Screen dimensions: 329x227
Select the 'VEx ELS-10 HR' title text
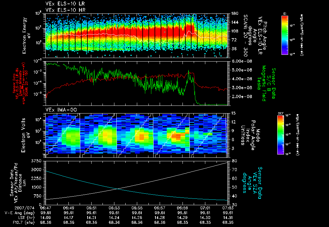pos(66,10)
